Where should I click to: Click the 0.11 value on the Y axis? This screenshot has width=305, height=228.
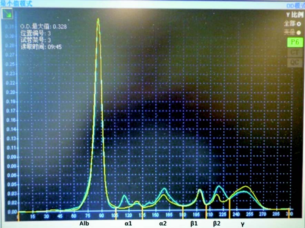pos(11,148)
